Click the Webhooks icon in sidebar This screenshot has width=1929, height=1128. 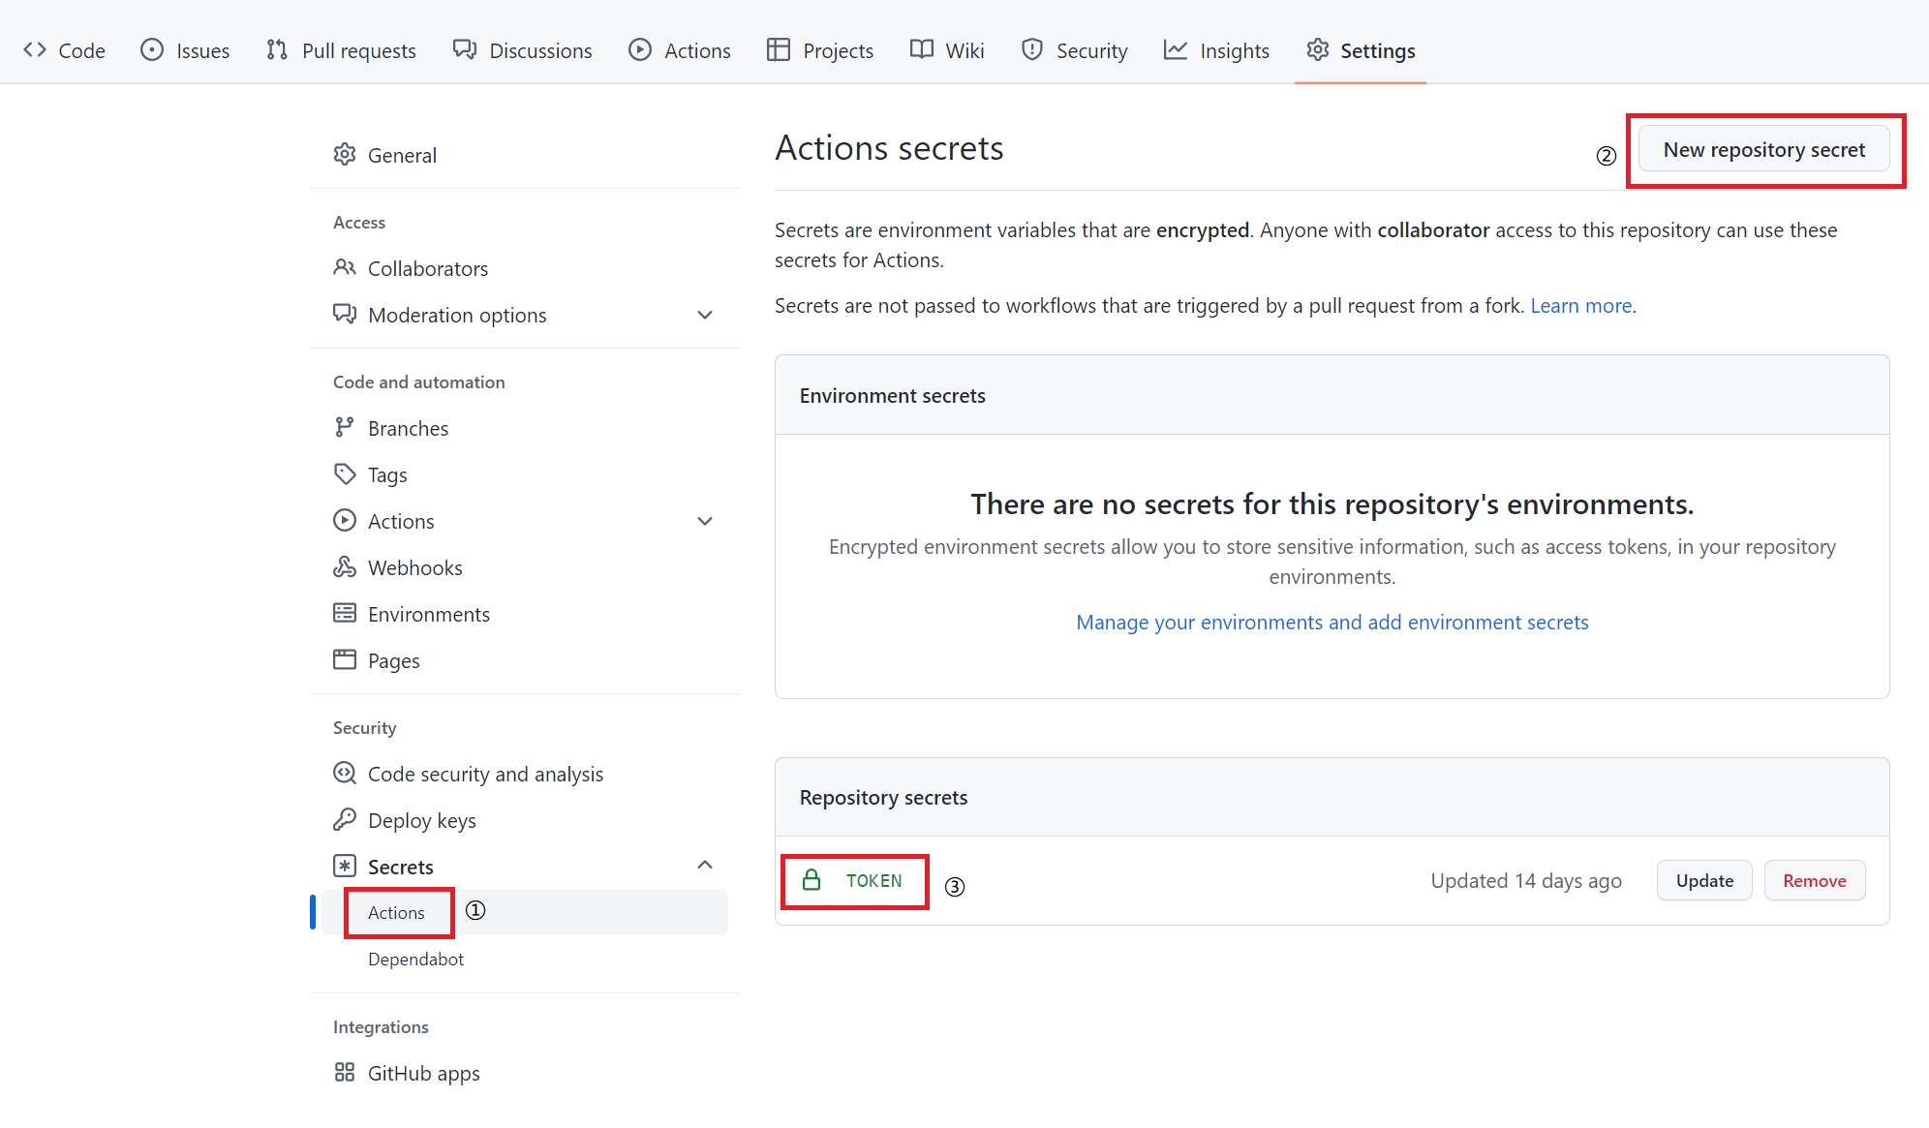click(x=345, y=567)
